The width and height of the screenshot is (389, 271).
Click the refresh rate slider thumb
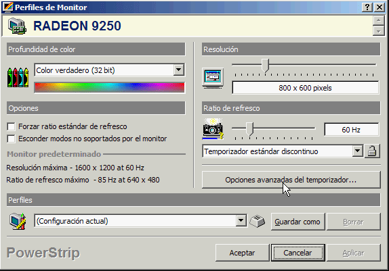[250, 128]
